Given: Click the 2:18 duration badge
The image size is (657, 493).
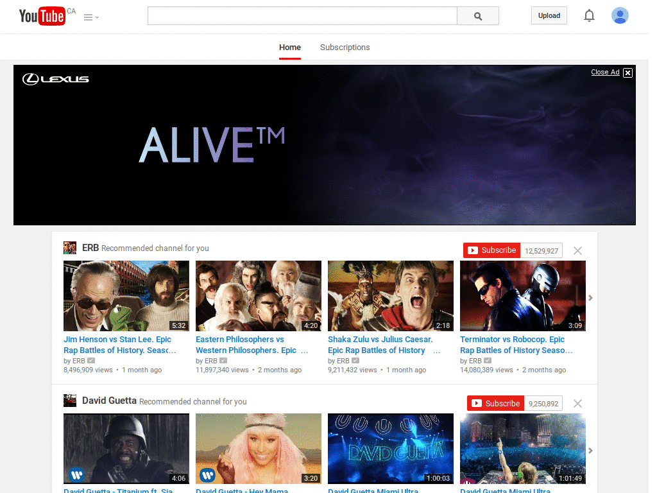Looking at the screenshot, I should (x=443, y=325).
